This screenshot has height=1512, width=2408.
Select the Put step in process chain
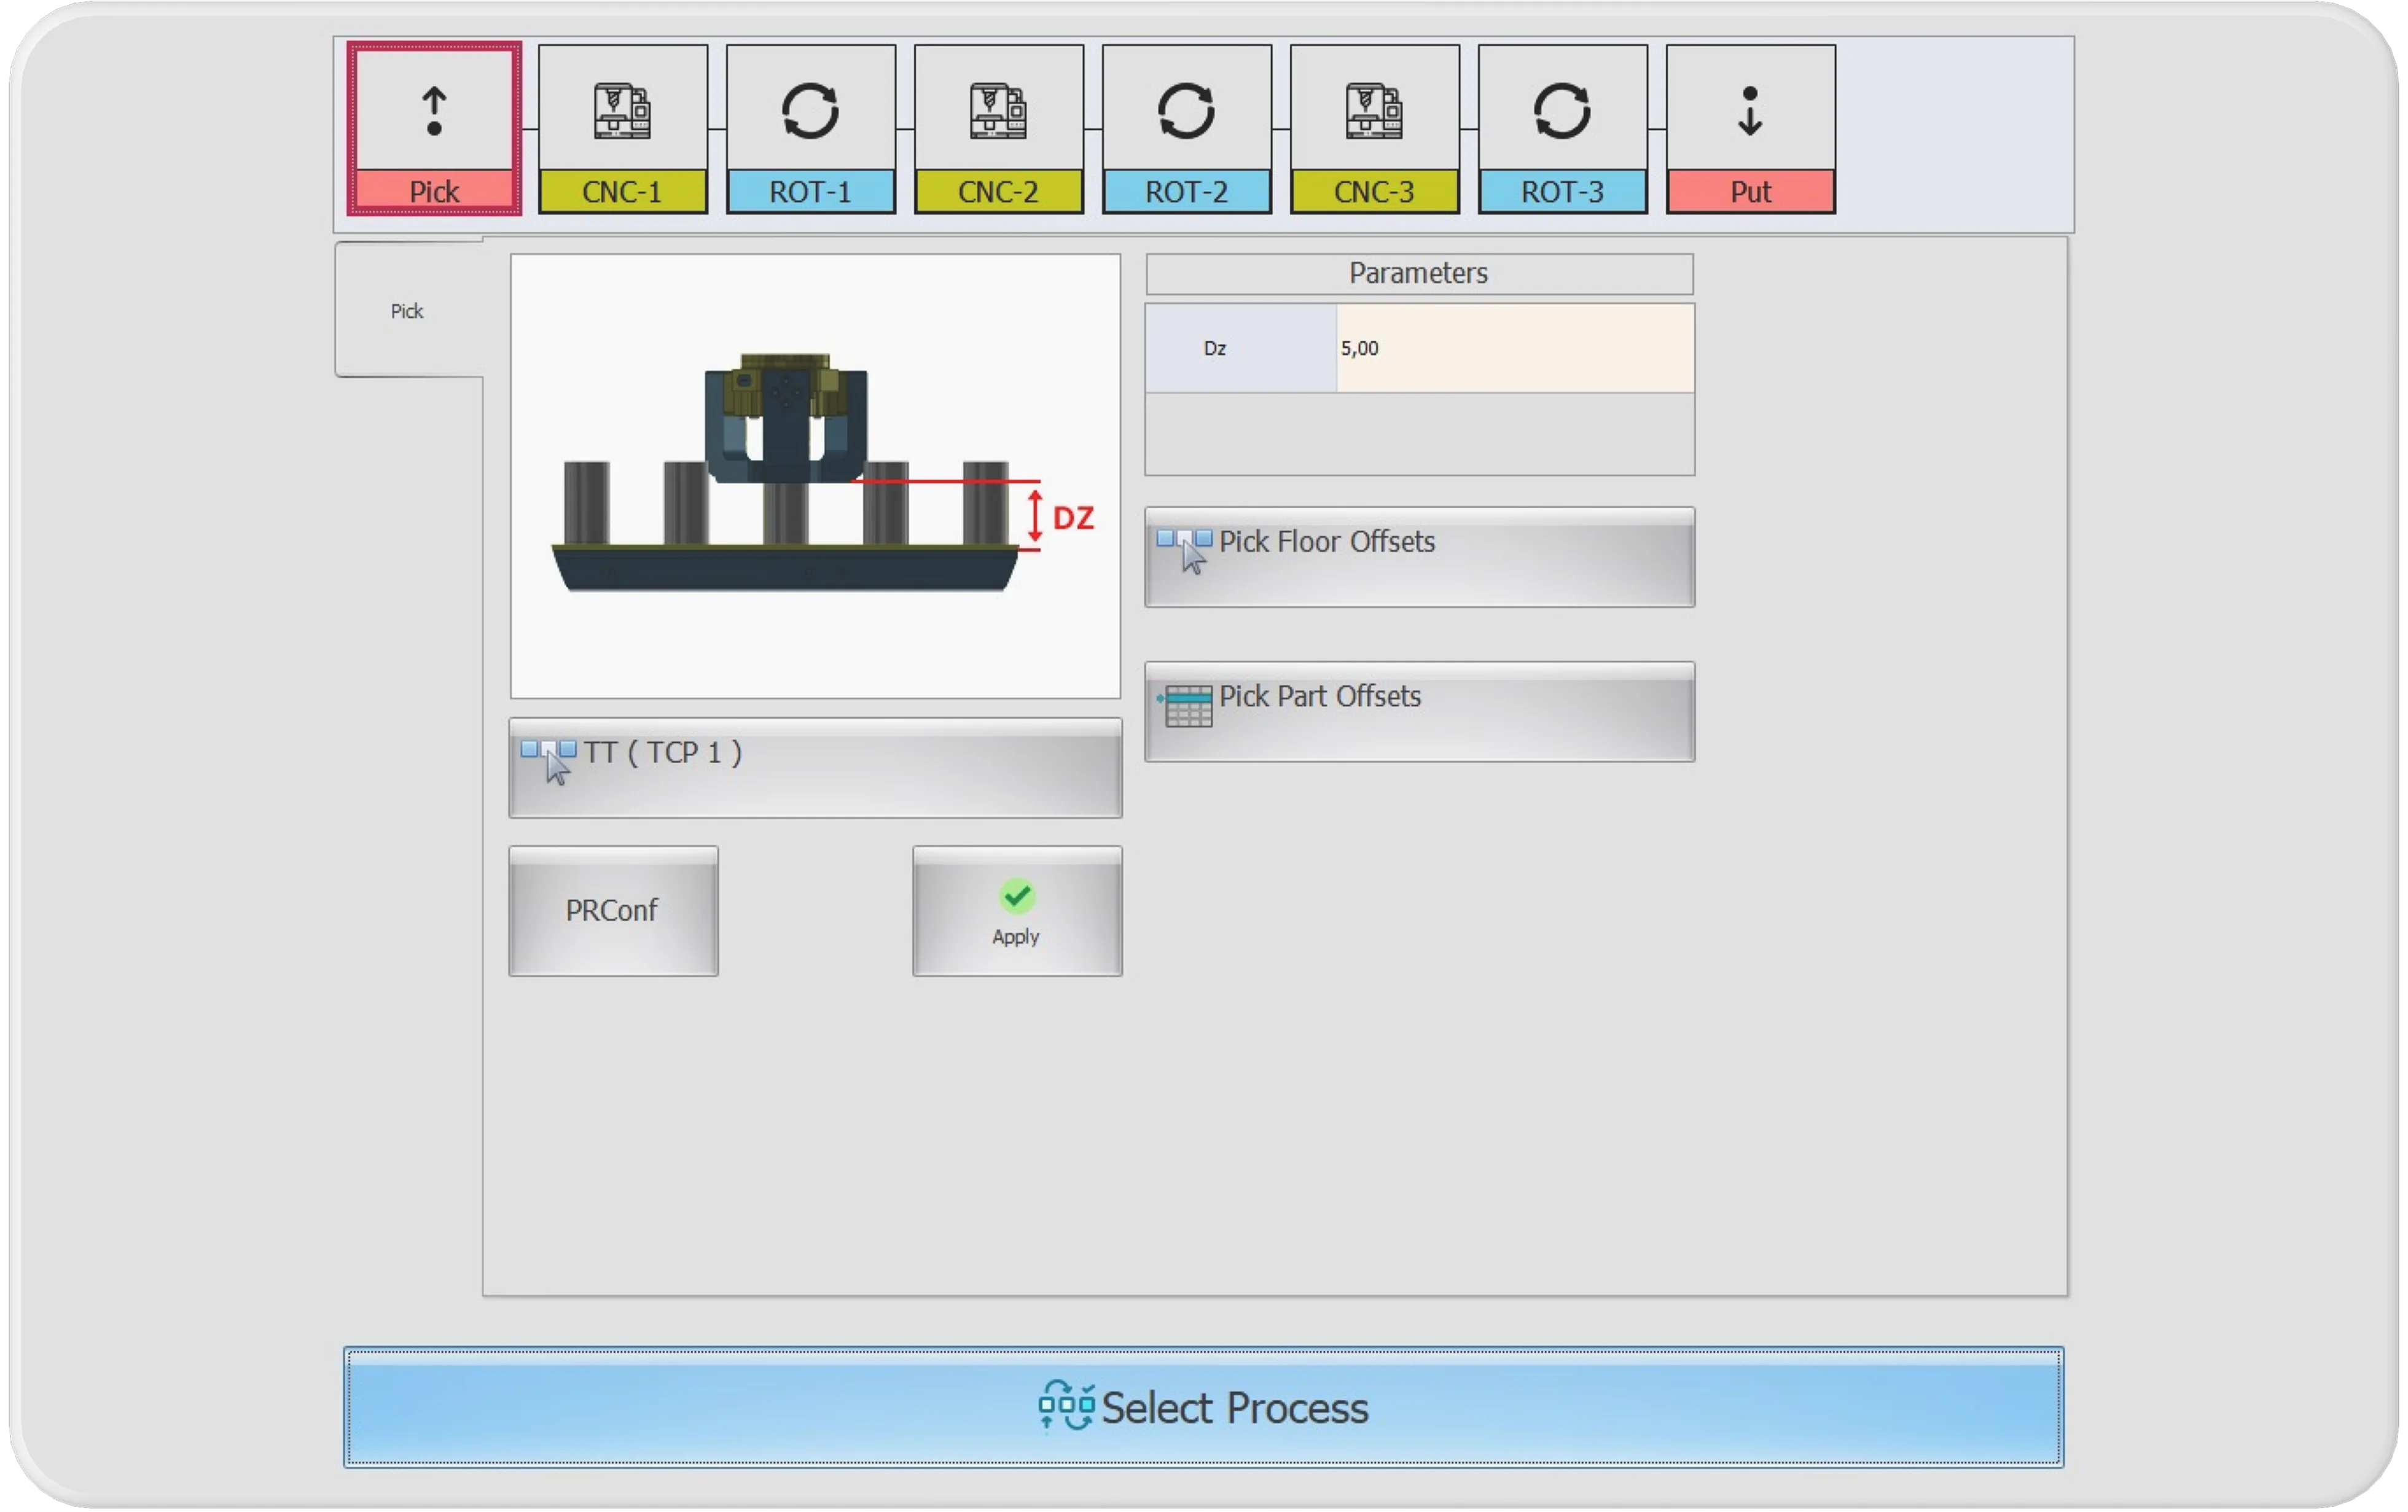click(1750, 128)
